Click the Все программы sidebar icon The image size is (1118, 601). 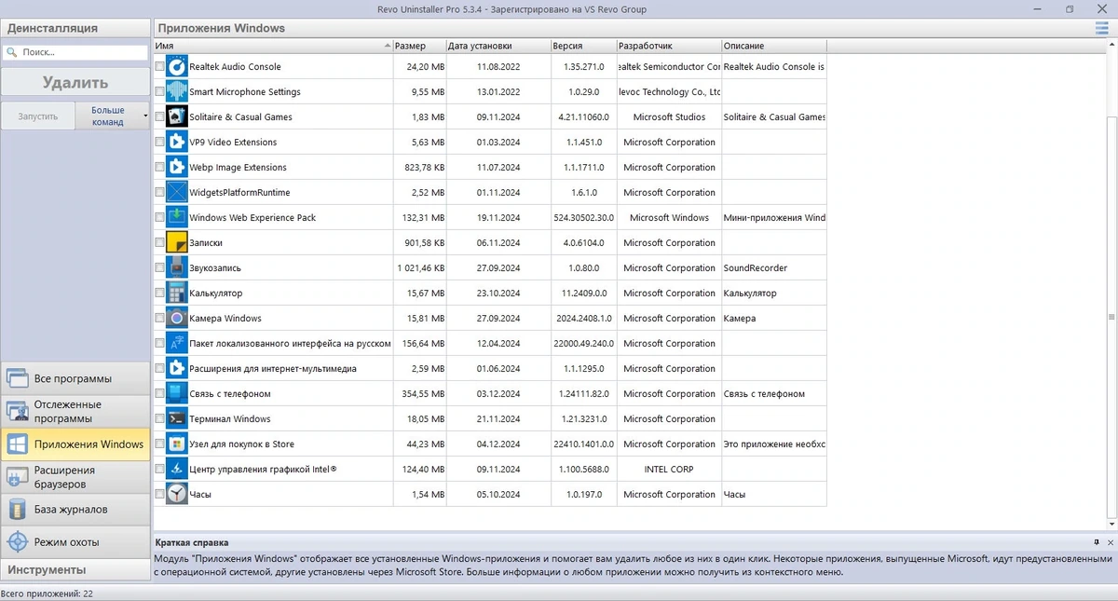[x=17, y=379]
